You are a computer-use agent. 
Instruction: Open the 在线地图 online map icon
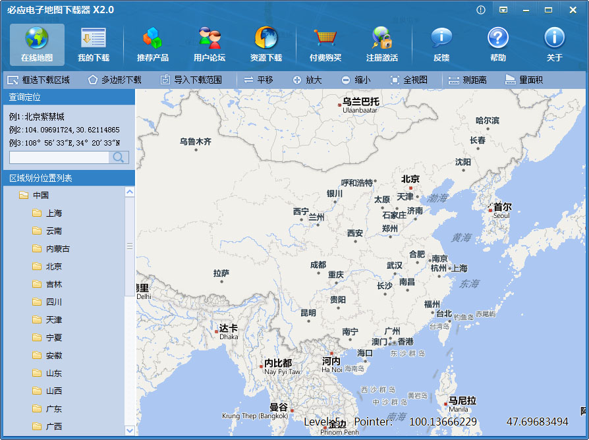[x=37, y=44]
